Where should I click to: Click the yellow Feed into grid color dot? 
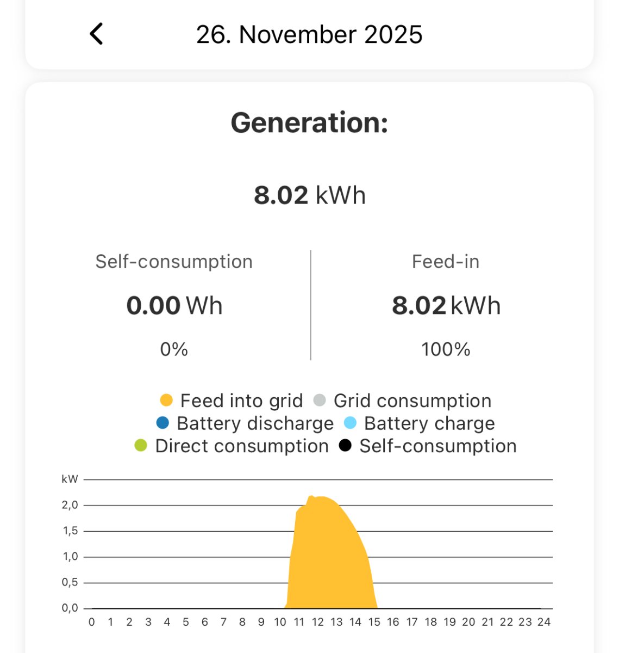pos(166,401)
